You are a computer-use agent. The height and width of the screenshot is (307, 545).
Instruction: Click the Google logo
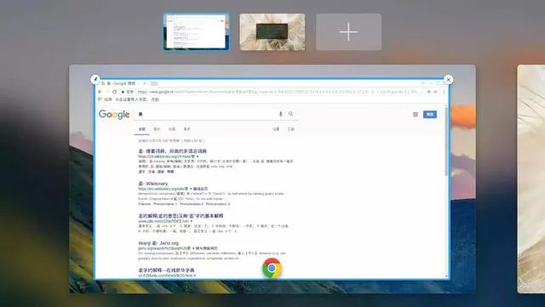point(114,114)
